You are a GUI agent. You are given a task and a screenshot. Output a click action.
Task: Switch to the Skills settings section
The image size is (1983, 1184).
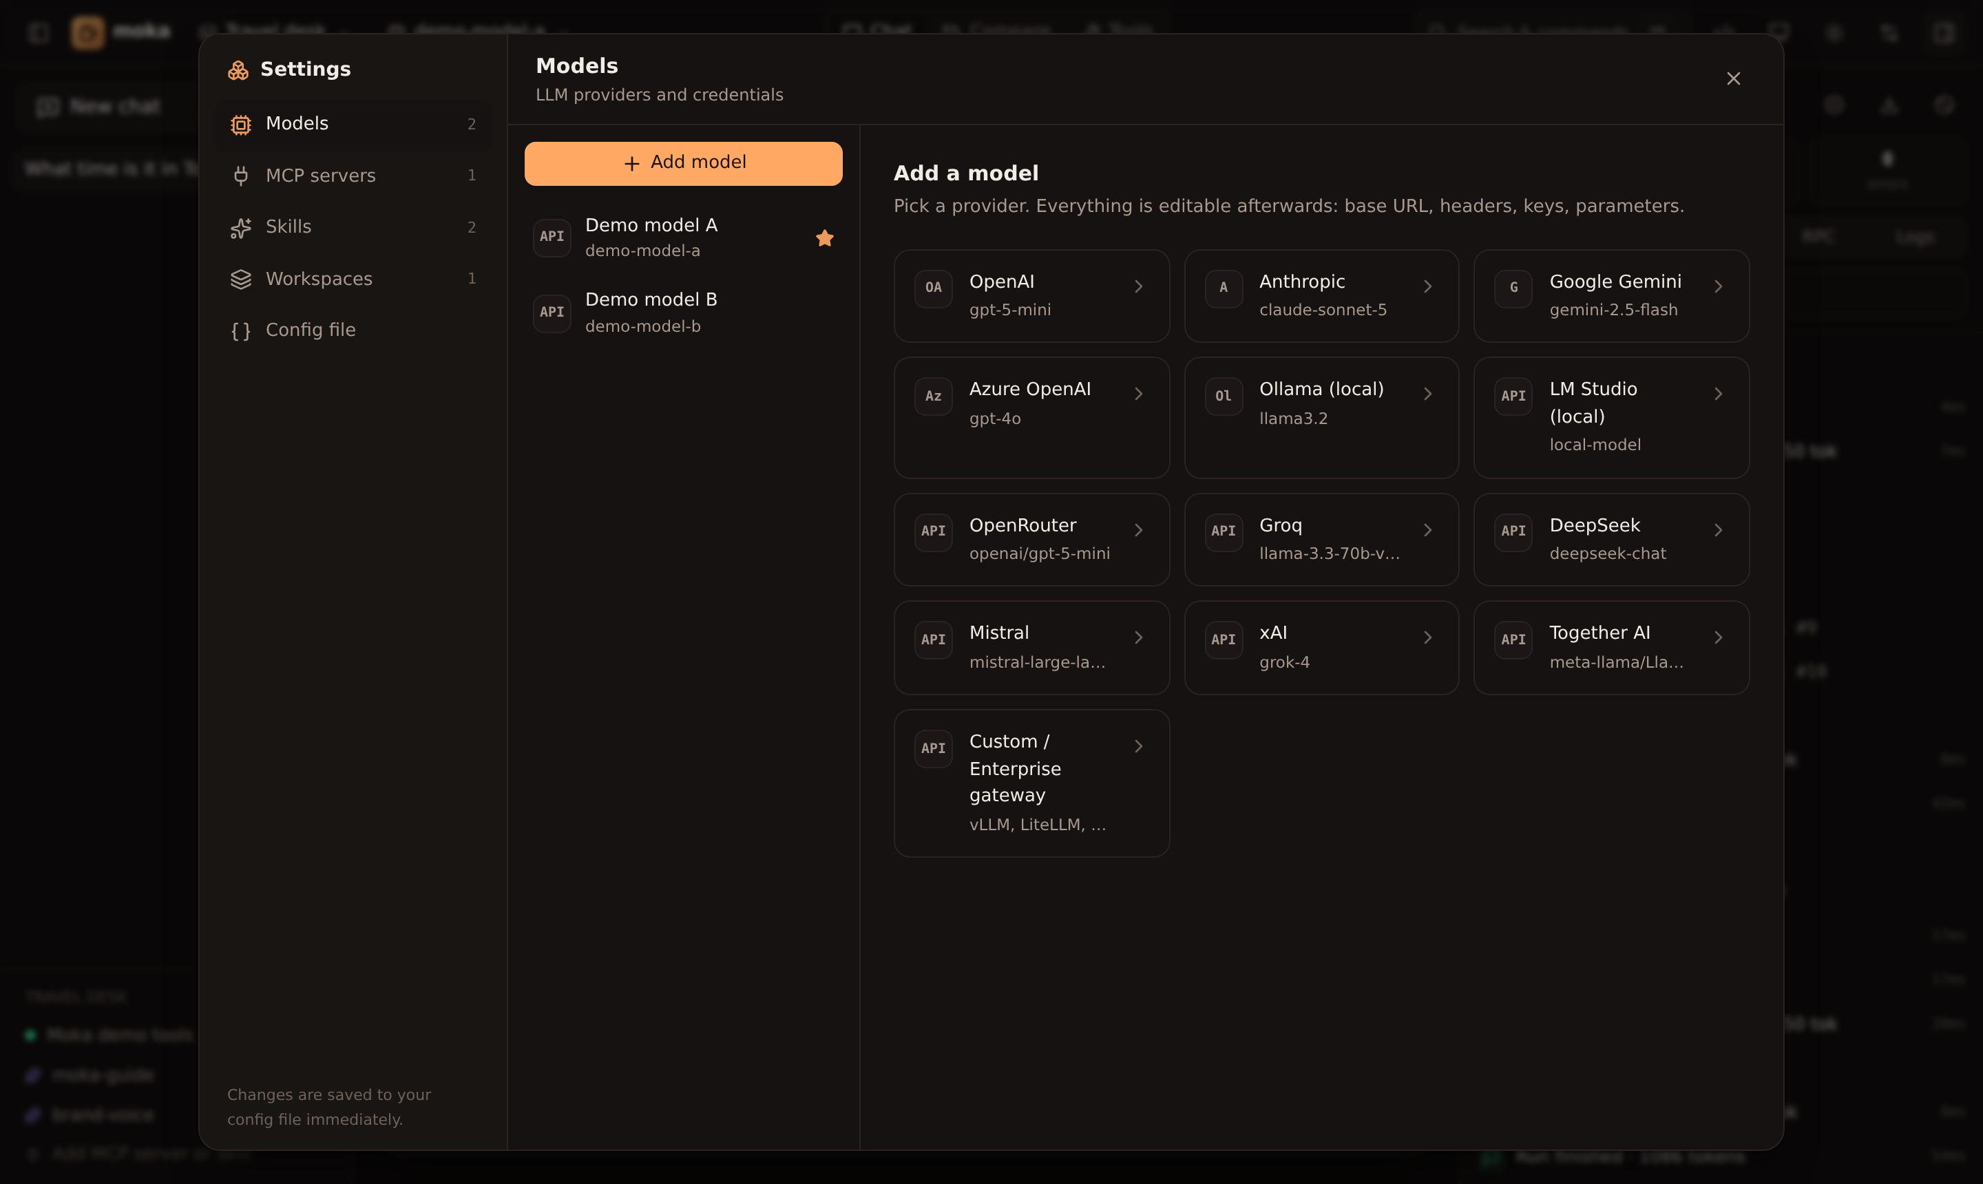(x=353, y=227)
